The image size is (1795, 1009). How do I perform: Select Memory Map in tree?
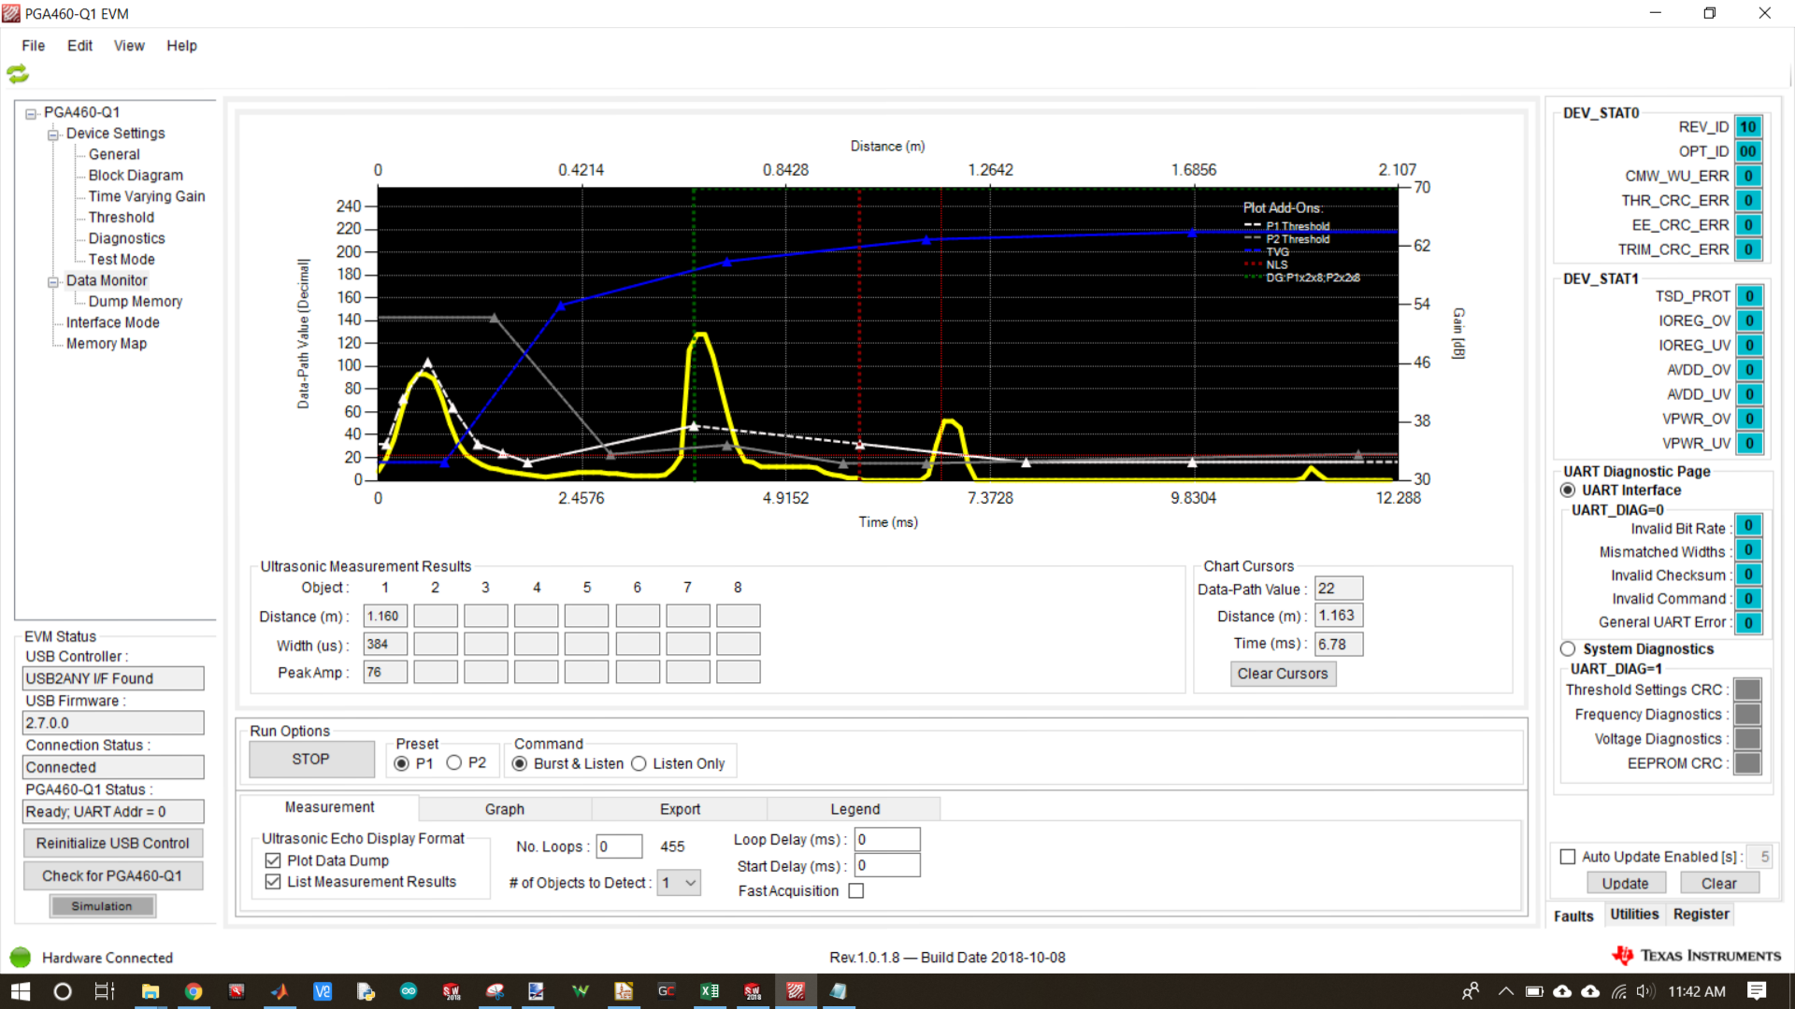coord(107,344)
